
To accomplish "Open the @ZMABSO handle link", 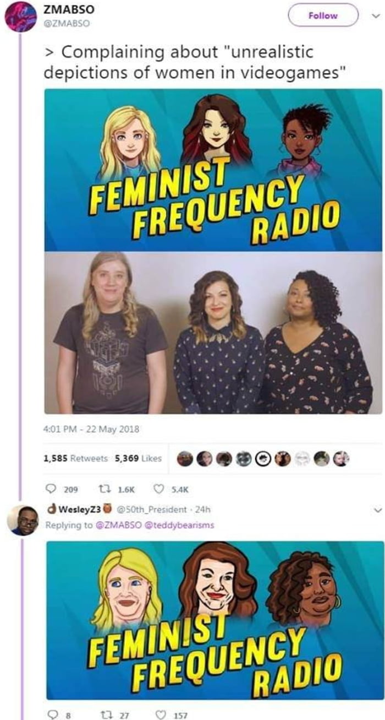I will coord(65,23).
